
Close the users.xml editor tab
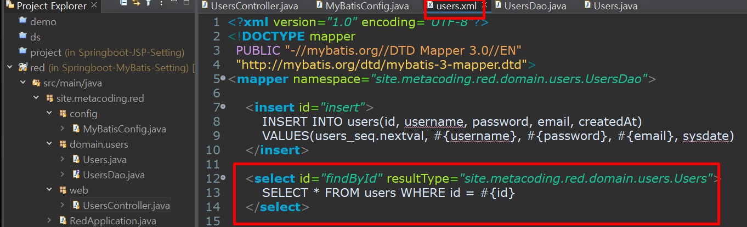point(484,6)
